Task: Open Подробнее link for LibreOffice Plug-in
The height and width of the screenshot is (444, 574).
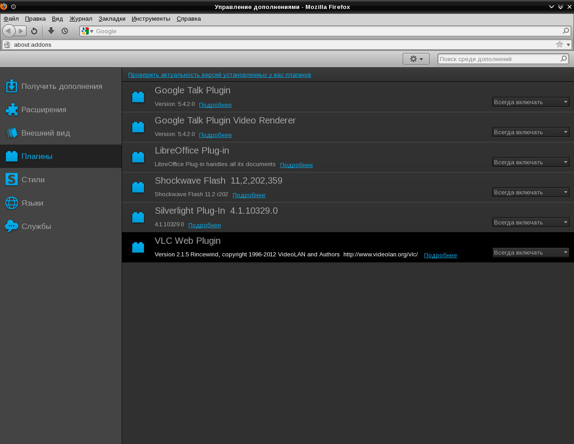Action: (296, 165)
